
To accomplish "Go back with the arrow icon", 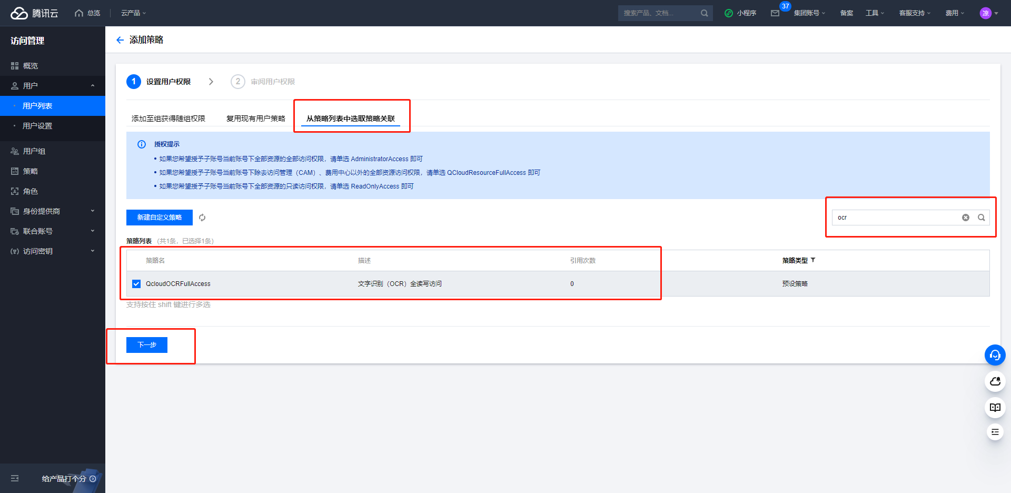I will click(120, 40).
